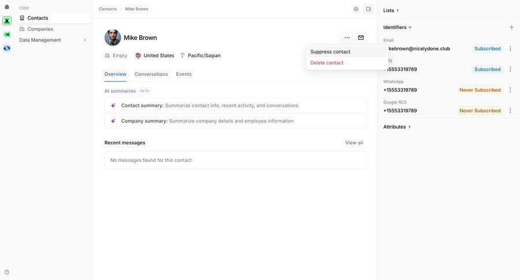
Task: Click the target settings icon in header
Action: (356, 9)
